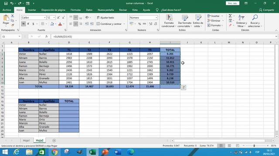Open the Windows Start menu

(x=5, y=152)
